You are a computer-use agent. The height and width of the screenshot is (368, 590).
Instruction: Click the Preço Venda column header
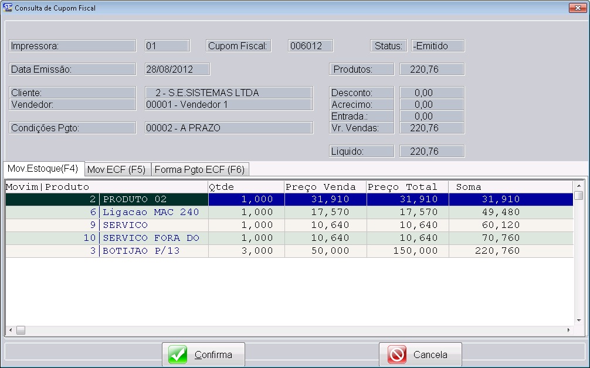(325, 187)
